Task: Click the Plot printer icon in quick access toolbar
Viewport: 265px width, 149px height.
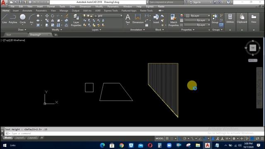Action: tap(30, 2)
